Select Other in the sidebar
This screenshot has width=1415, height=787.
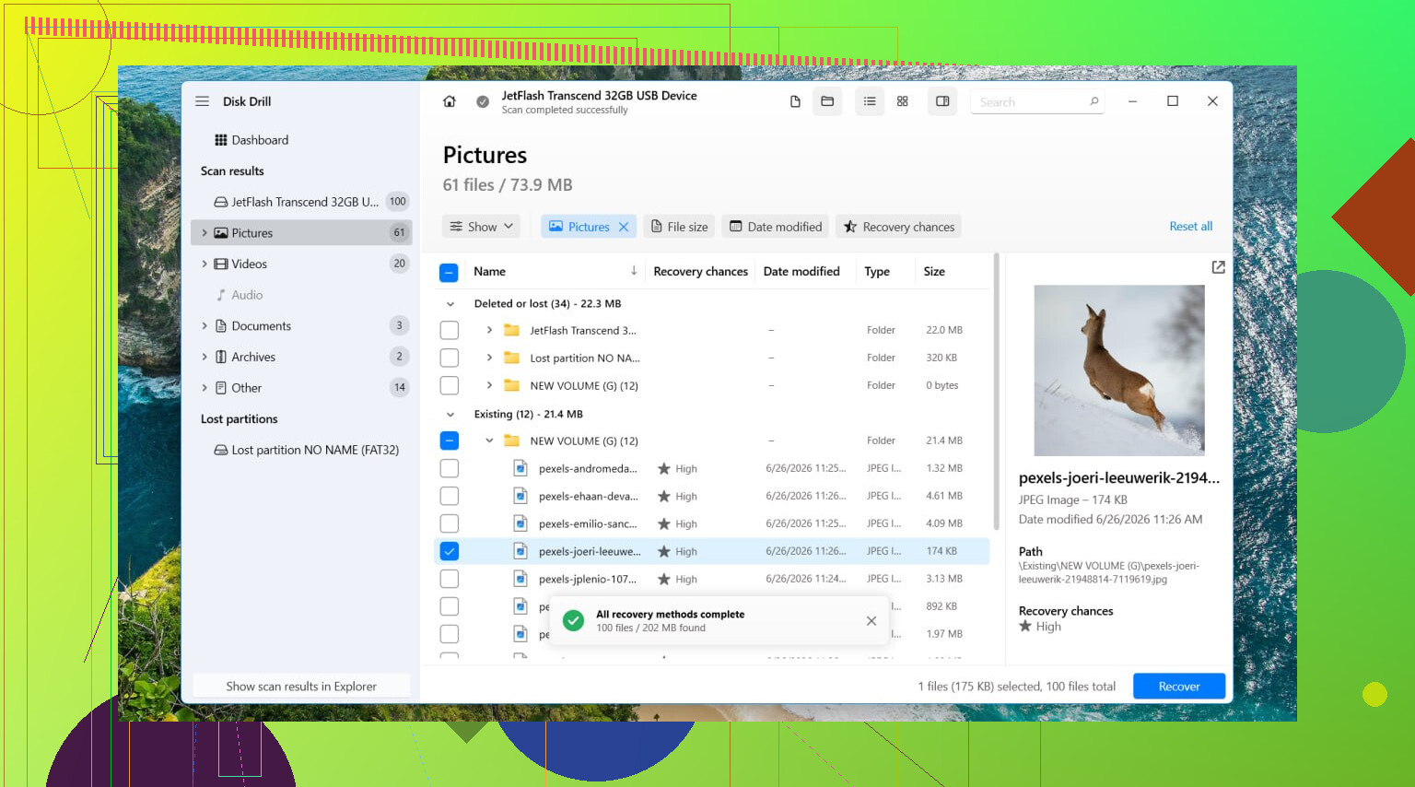pos(301,388)
